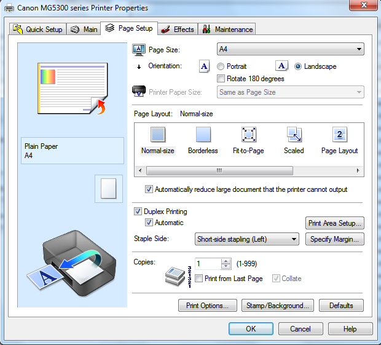Screen dimensions: 381x345
Task: Click the Cancel button
Action: click(x=300, y=329)
